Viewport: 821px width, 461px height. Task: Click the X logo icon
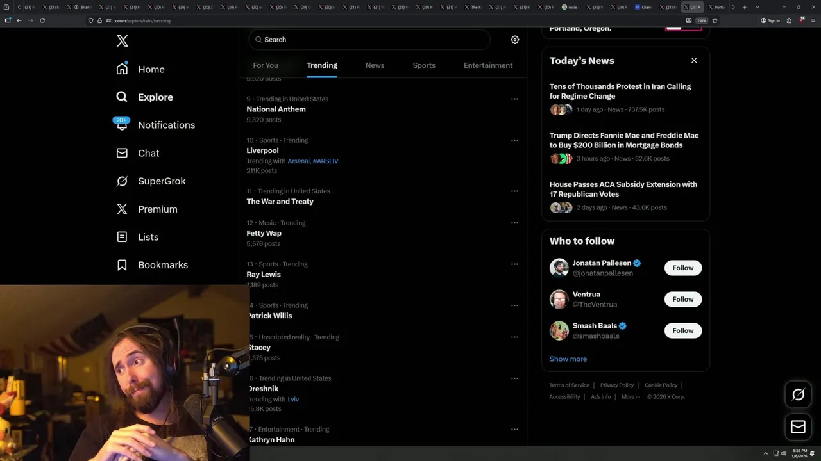tap(123, 41)
